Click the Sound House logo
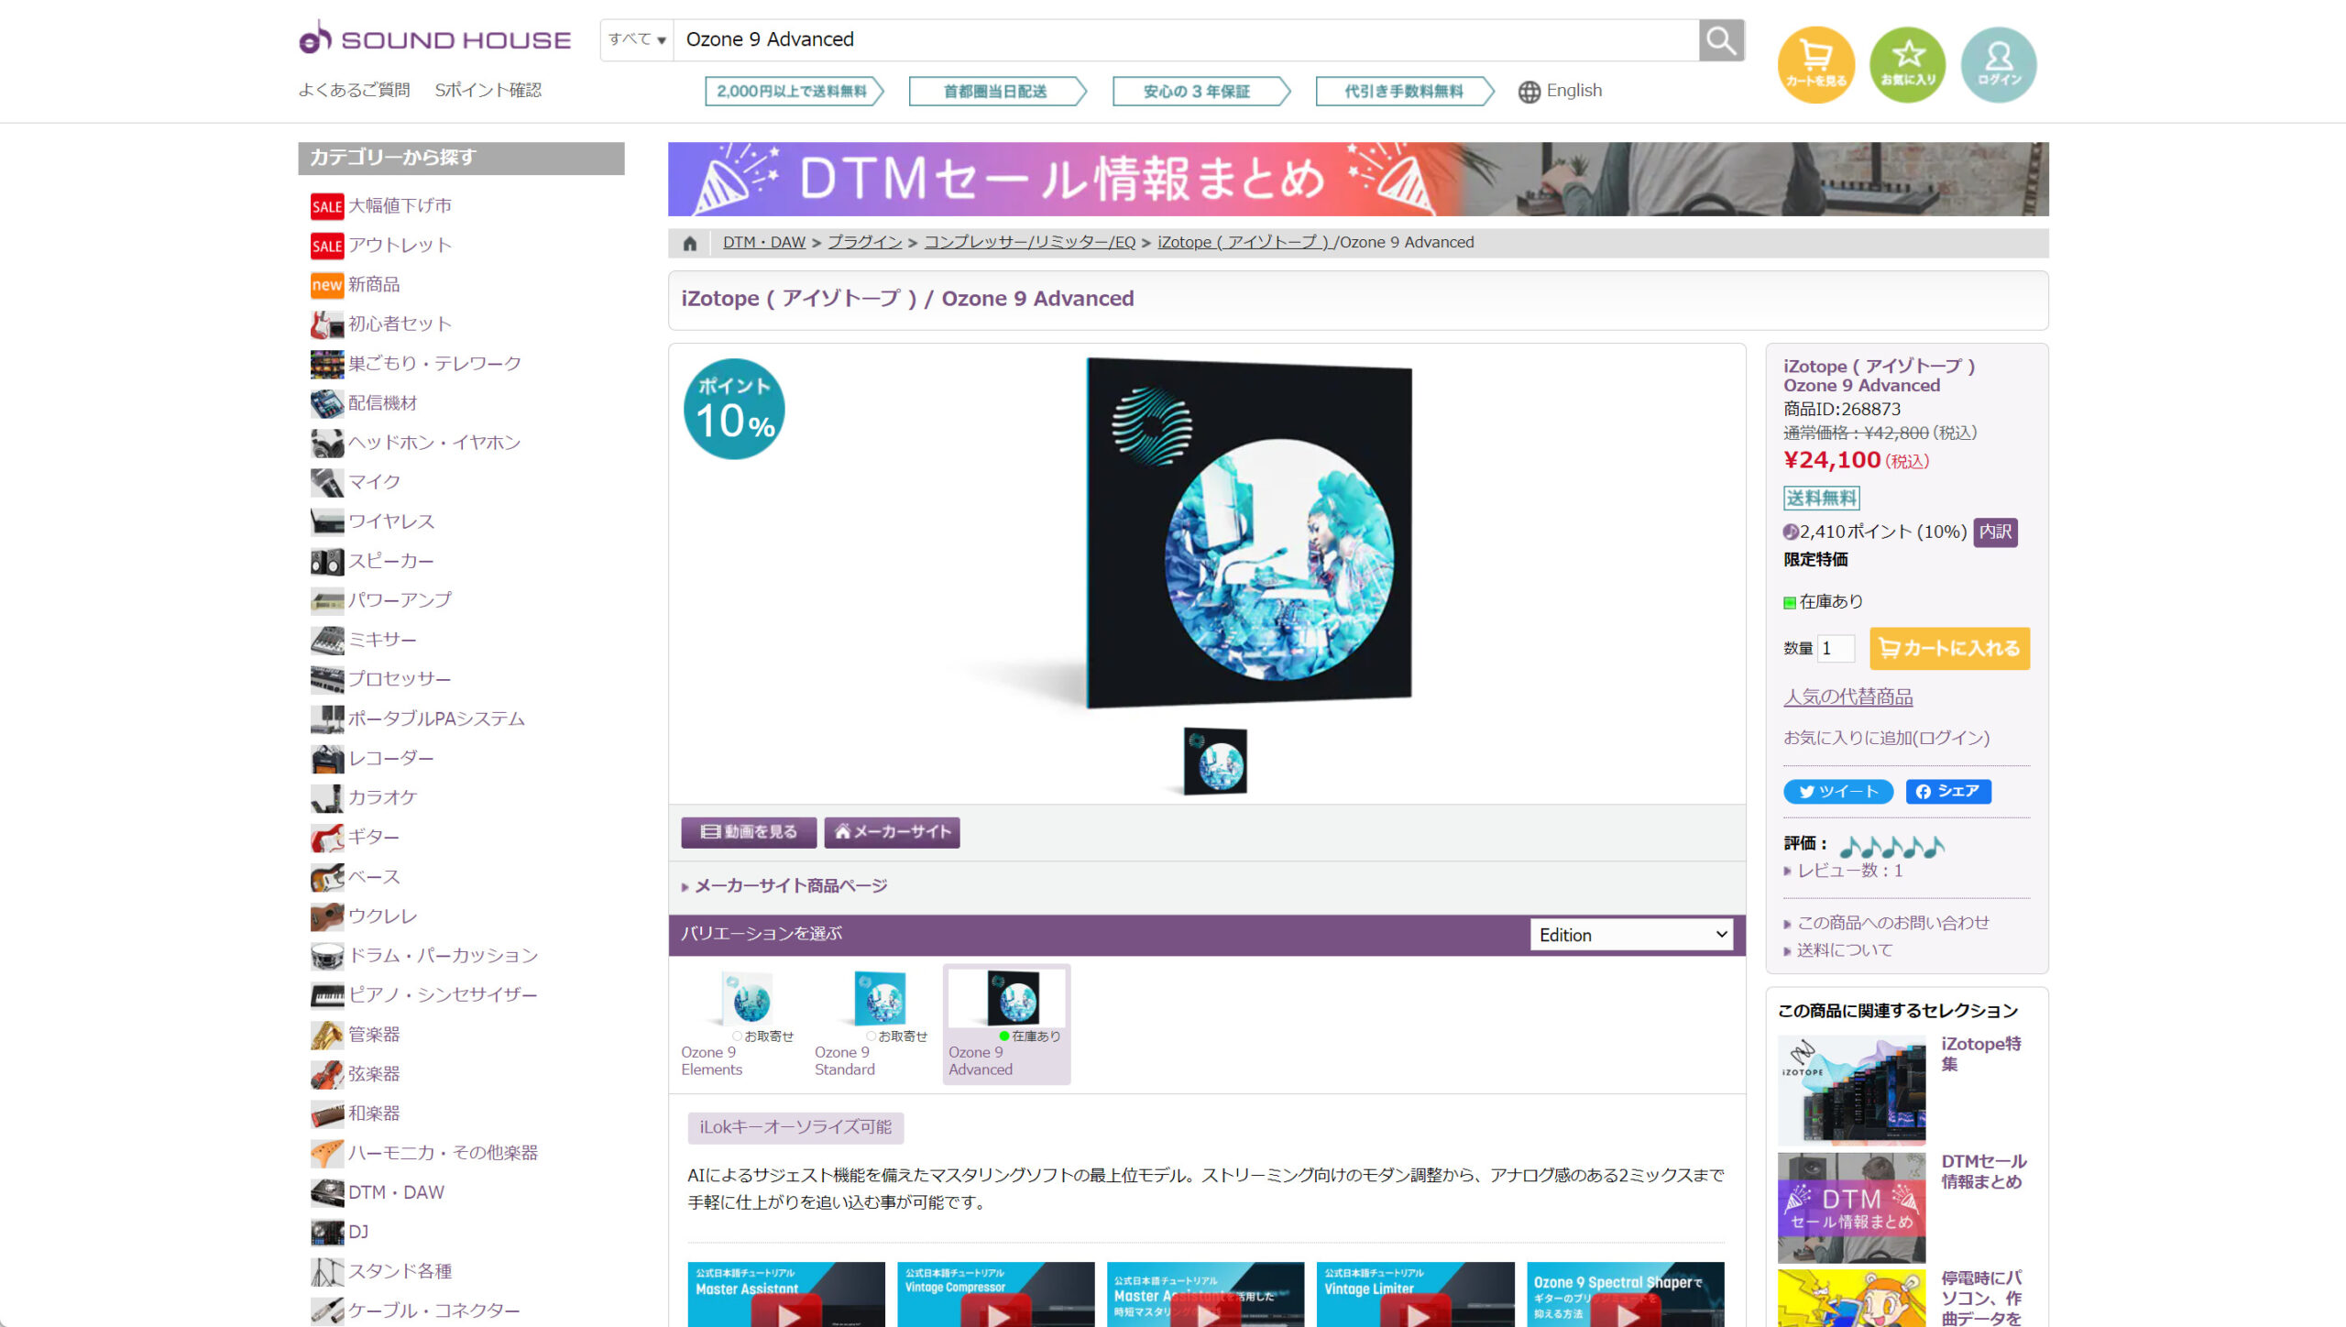Viewport: 2346px width, 1327px height. (x=434, y=39)
